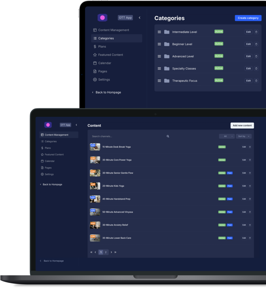Open the Sort by dropdown

[243, 136]
